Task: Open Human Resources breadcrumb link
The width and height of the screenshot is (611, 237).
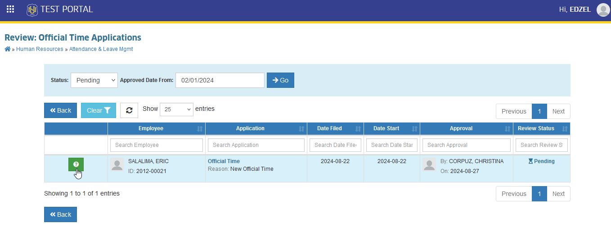Action: [x=40, y=49]
